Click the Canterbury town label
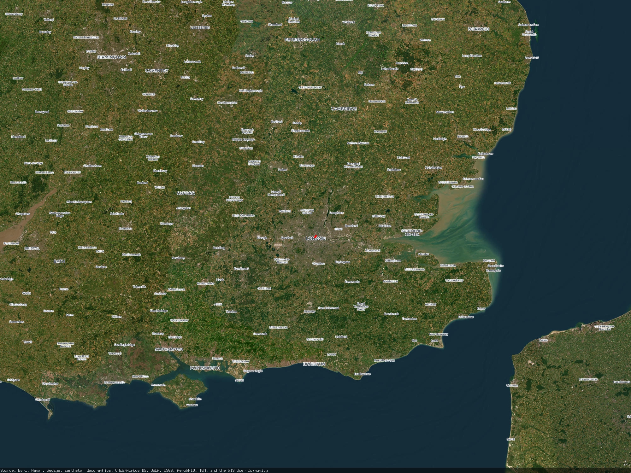 click(x=454, y=280)
